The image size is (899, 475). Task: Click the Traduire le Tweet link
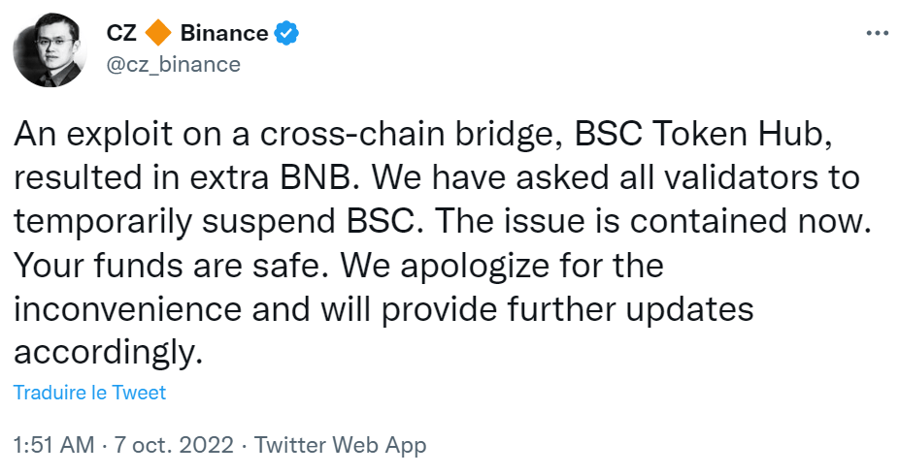pyautogui.click(x=90, y=393)
